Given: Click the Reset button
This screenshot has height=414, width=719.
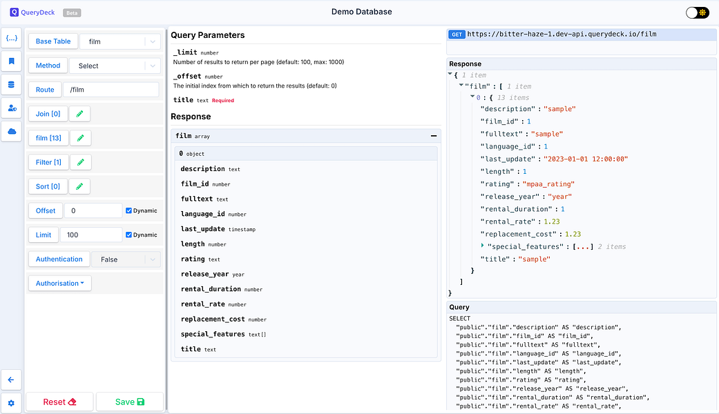Looking at the screenshot, I should pyautogui.click(x=59, y=402).
